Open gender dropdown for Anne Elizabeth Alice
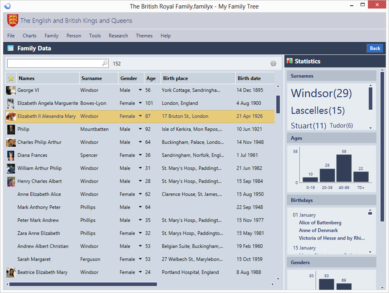The width and height of the screenshot is (389, 293). click(x=140, y=194)
